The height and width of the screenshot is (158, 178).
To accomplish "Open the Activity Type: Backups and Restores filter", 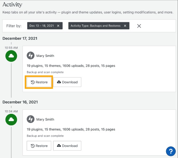I will (96, 26).
